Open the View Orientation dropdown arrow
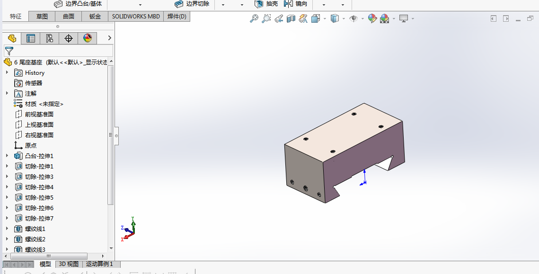Image resolution: width=539 pixels, height=274 pixels. pyautogui.click(x=325, y=18)
